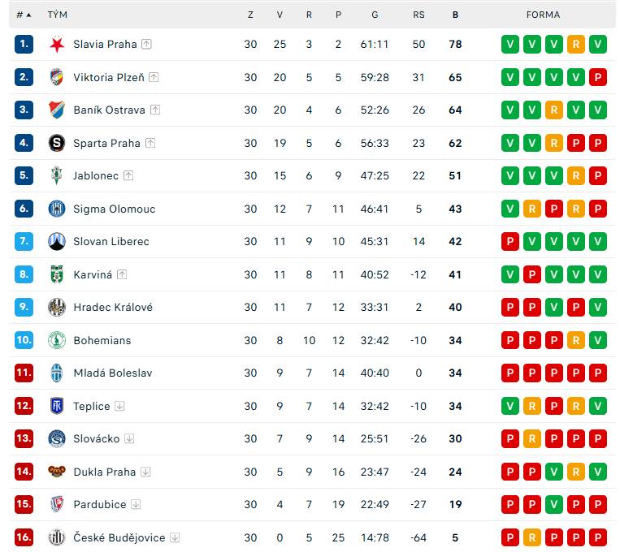Click the blue position badge number 1
The width and height of the screenshot is (620, 552).
coord(24,45)
